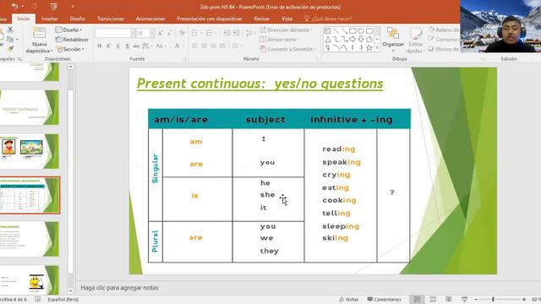Toggle underline S formatting
The height and width of the screenshot is (304, 541).
118,46
